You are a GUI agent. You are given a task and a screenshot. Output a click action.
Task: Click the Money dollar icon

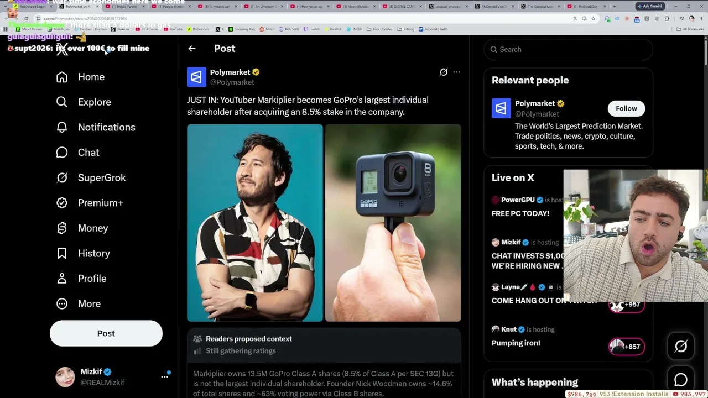62,228
